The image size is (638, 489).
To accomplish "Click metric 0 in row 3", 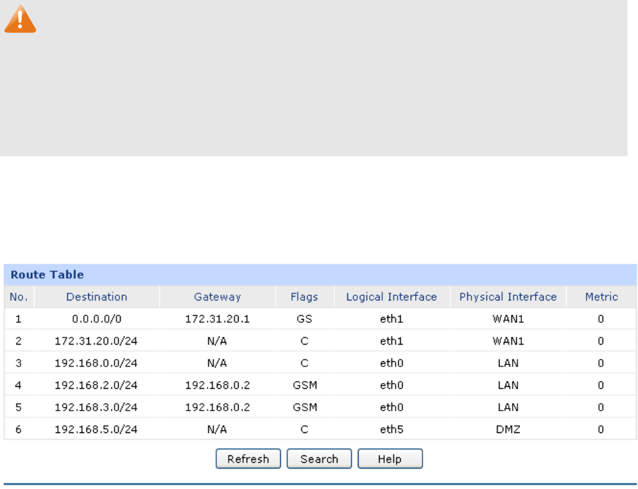I will tap(601, 363).
